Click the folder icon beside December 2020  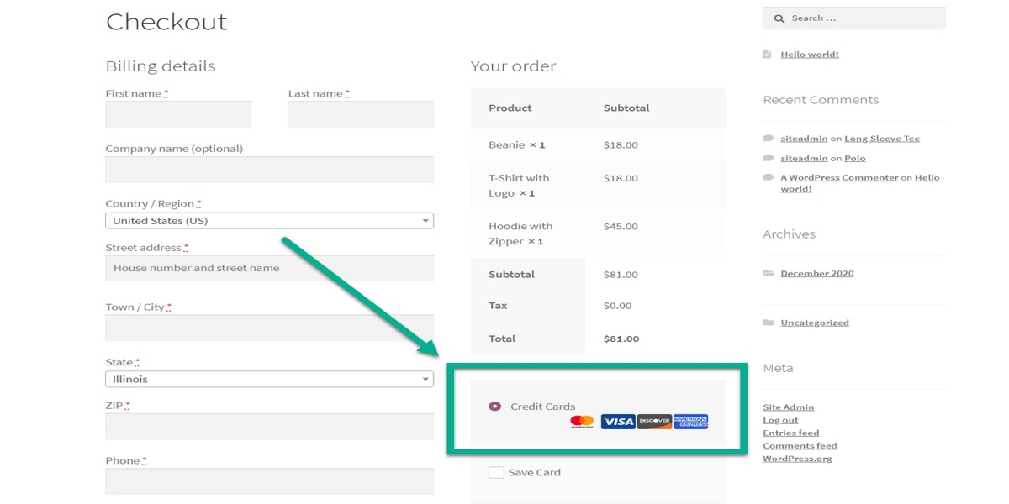point(768,274)
